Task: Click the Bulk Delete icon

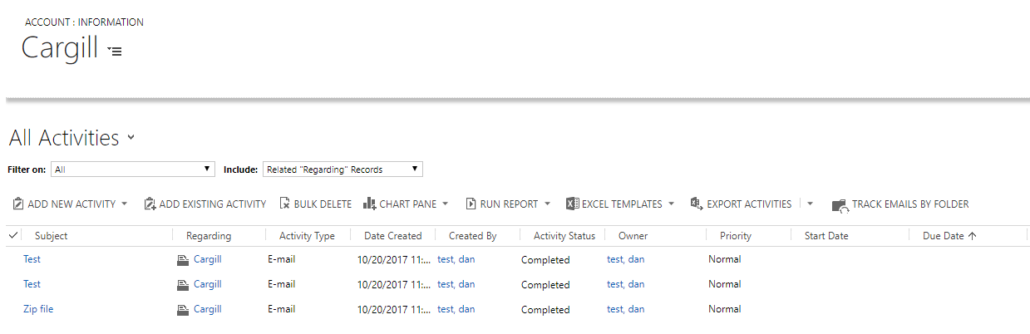Action: point(284,204)
